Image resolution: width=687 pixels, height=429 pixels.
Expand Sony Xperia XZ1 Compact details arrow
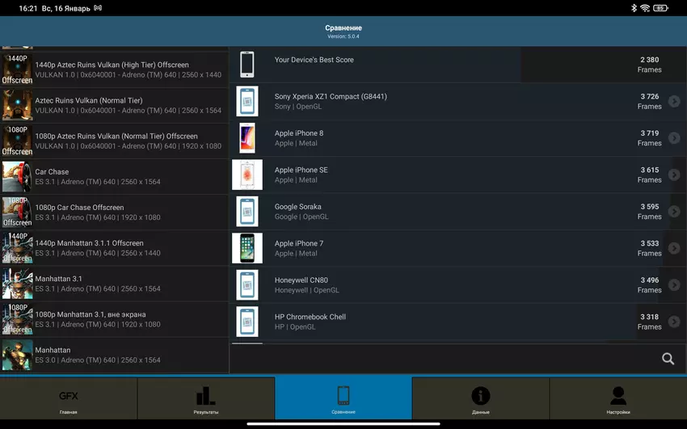(674, 102)
